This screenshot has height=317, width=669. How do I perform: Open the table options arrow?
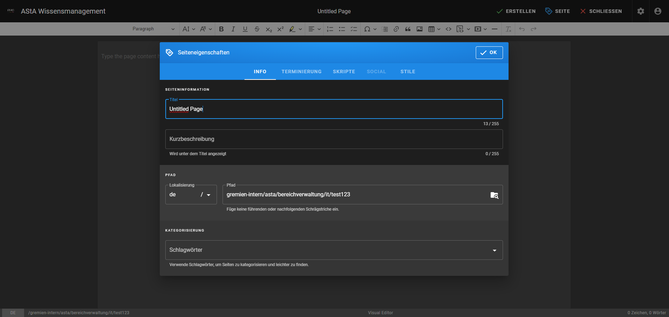439,29
